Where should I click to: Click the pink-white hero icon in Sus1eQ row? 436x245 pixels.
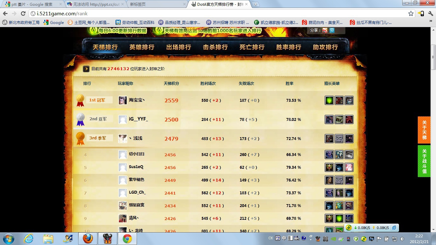tap(349, 167)
